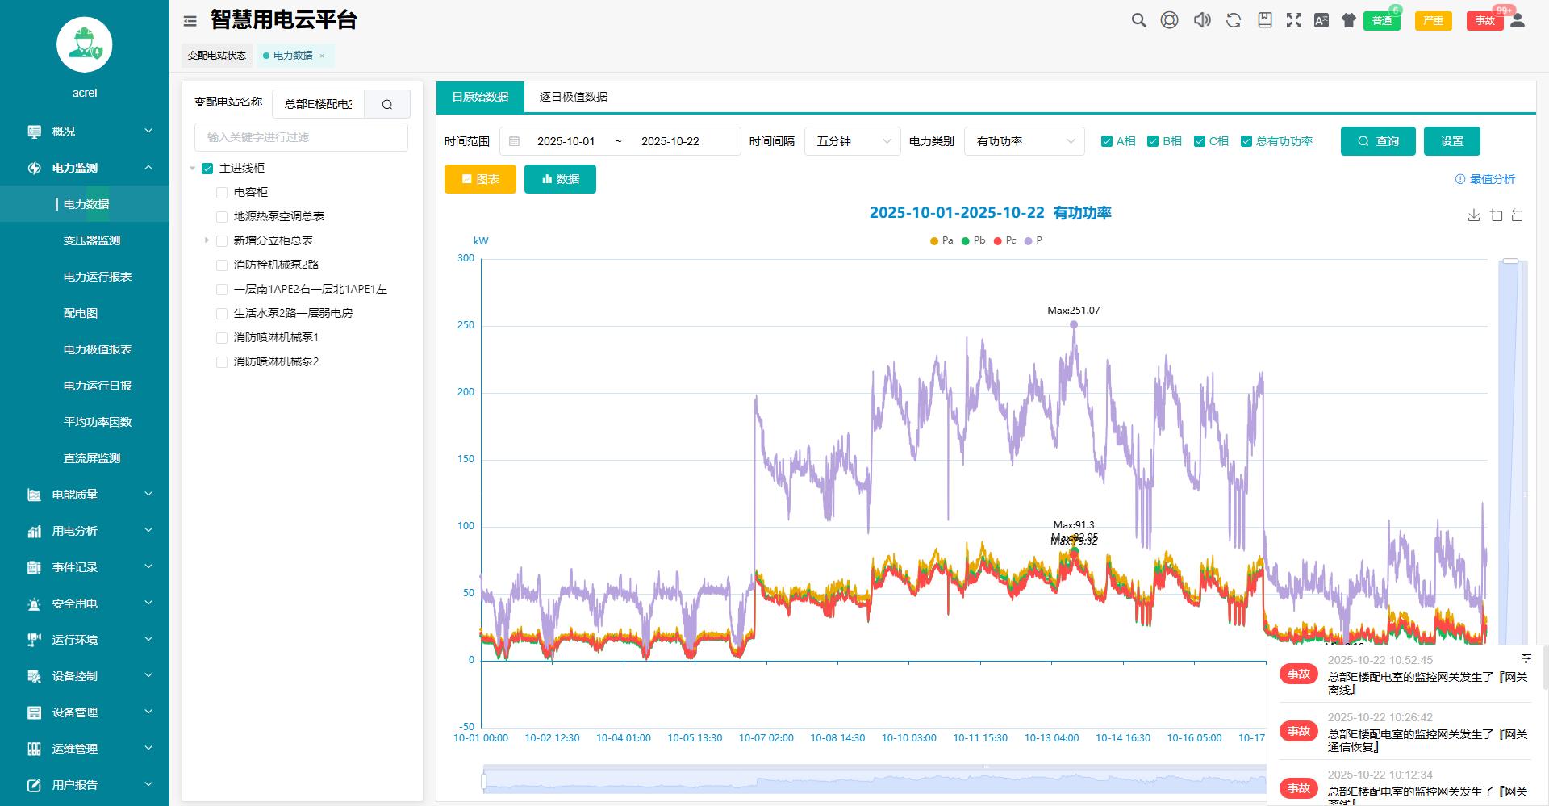
Task: Toggle the 总有功功率 checkbox
Action: pos(1246,141)
